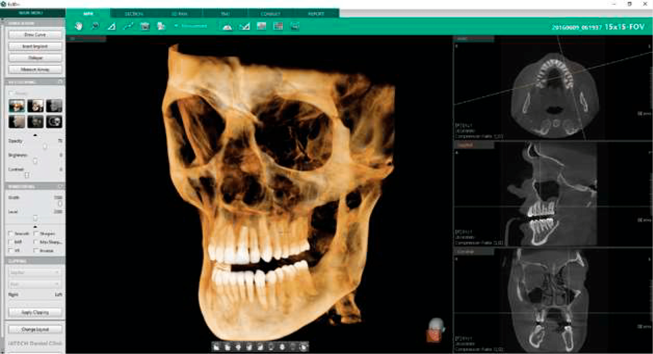Click the document page icon in toolbar

pos(161,26)
